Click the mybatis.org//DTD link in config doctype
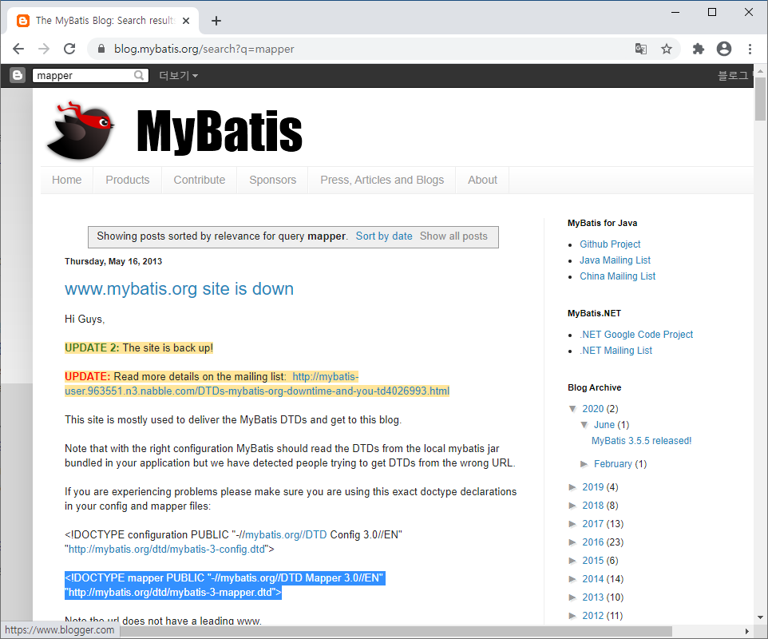Image resolution: width=768 pixels, height=639 pixels. [286, 534]
